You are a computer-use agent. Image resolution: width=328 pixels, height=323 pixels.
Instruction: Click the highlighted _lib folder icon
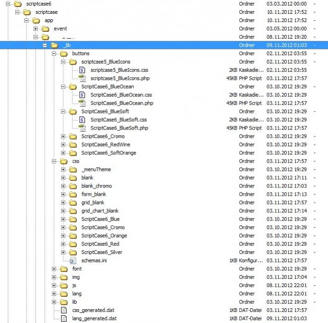[55, 45]
